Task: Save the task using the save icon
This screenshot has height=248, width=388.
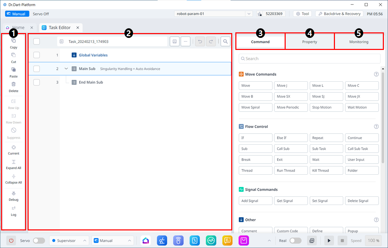Action: click(174, 41)
